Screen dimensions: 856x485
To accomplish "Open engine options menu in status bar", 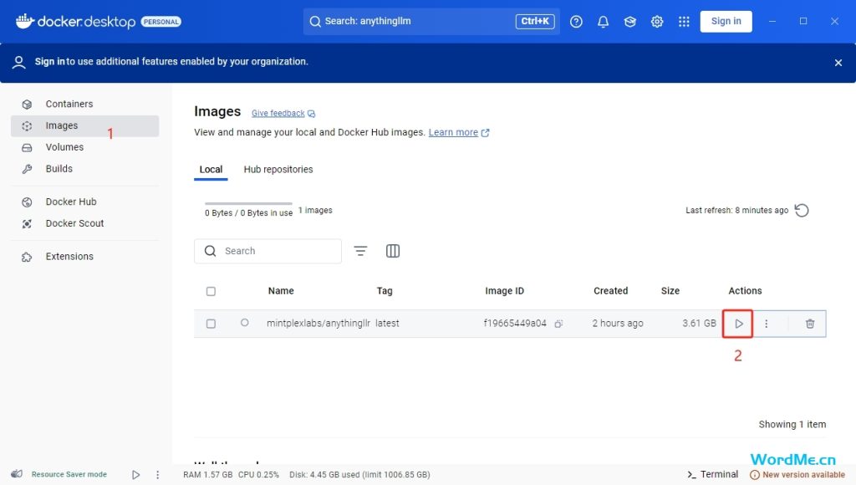I will [x=158, y=475].
